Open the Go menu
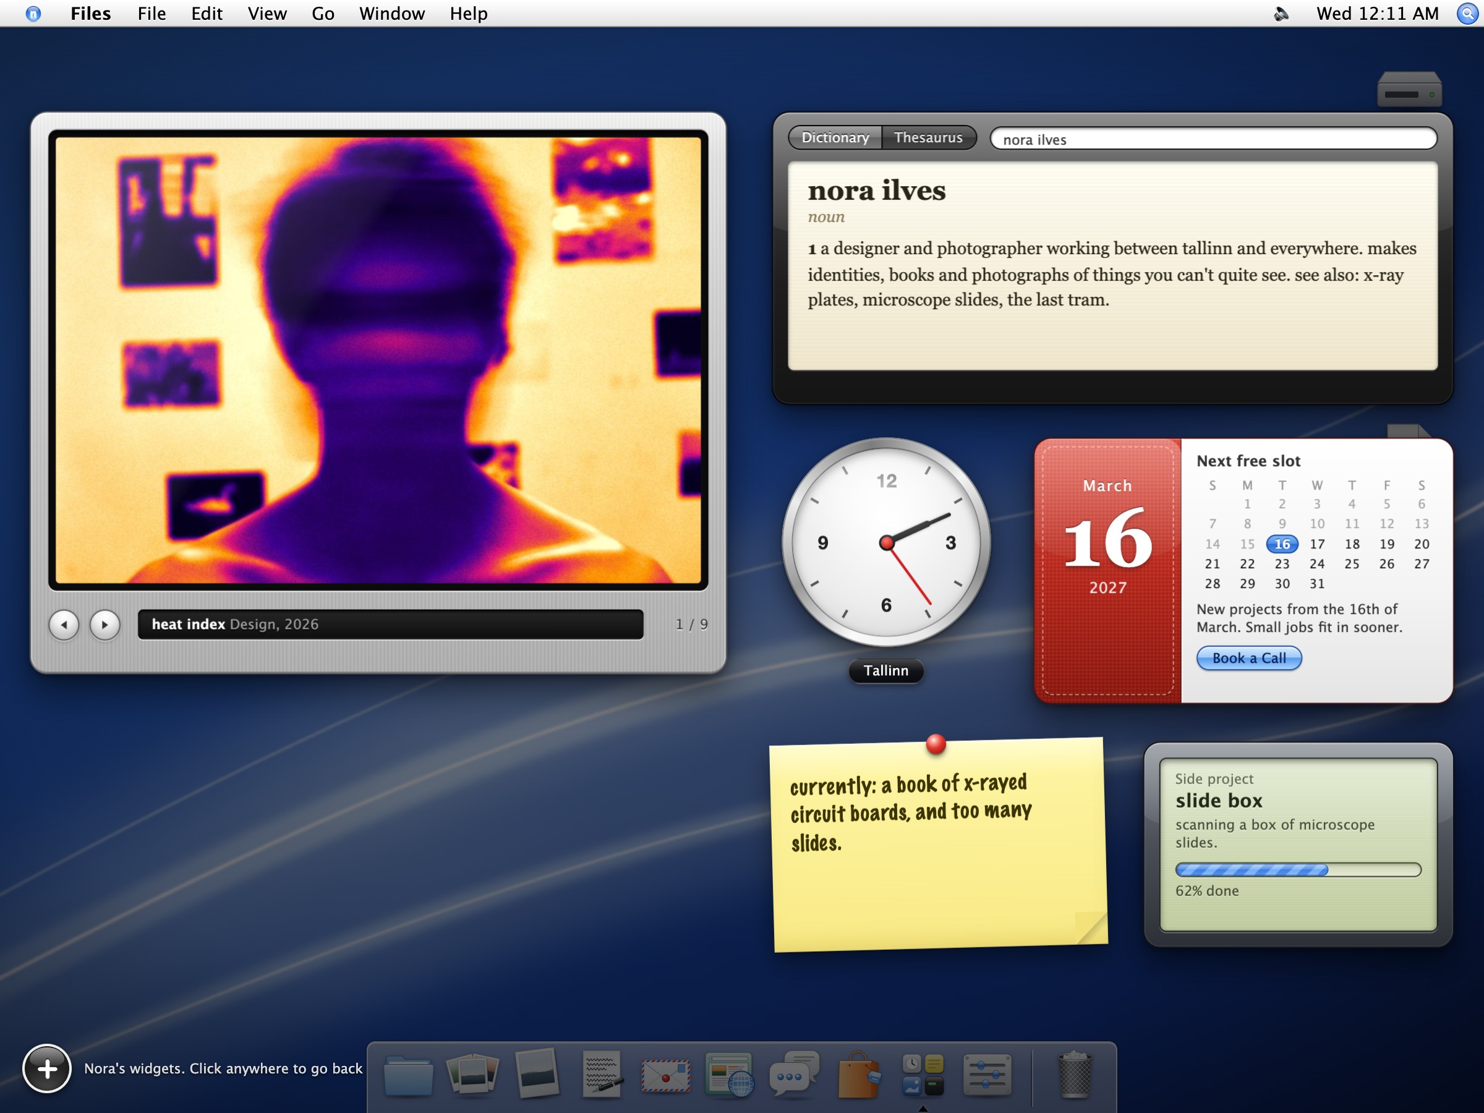This screenshot has width=1484, height=1113. [323, 14]
